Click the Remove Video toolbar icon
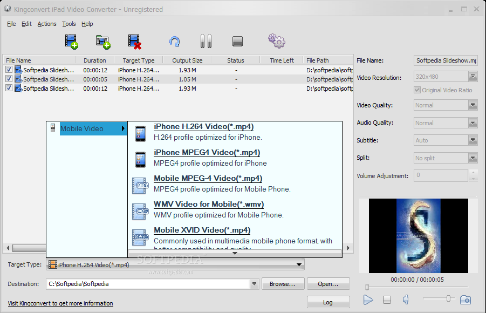This screenshot has height=313, width=486. [134, 42]
